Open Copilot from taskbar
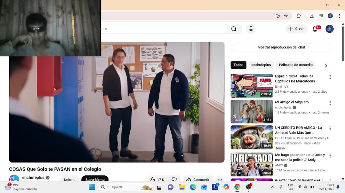 [226, 187]
